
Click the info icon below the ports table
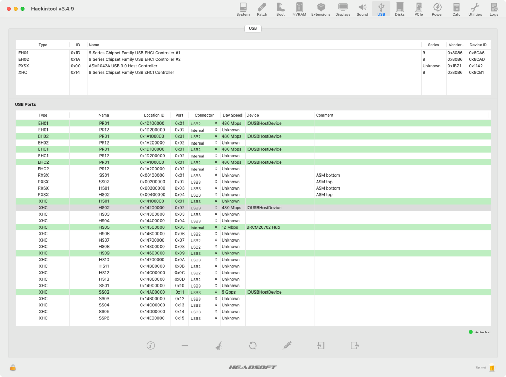(151, 346)
